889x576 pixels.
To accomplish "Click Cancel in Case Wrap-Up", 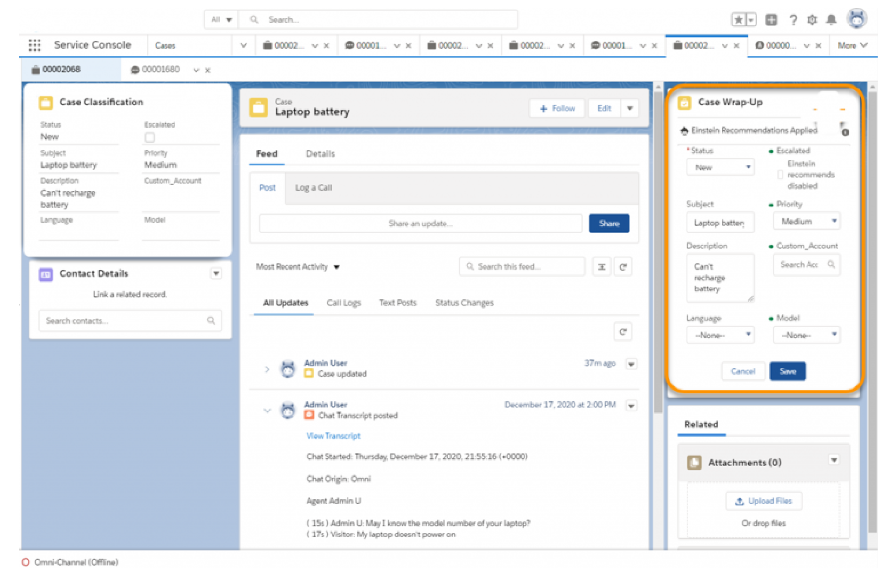I will (x=743, y=371).
